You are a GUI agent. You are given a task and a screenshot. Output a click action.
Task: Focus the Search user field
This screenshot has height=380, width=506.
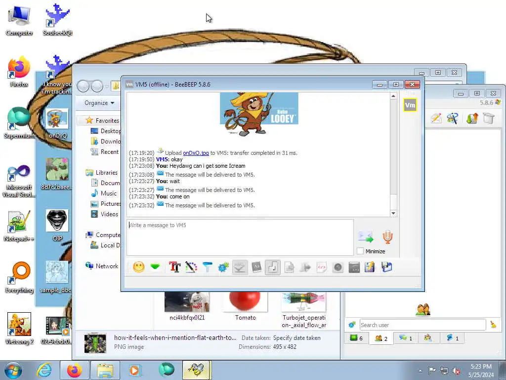pos(422,325)
